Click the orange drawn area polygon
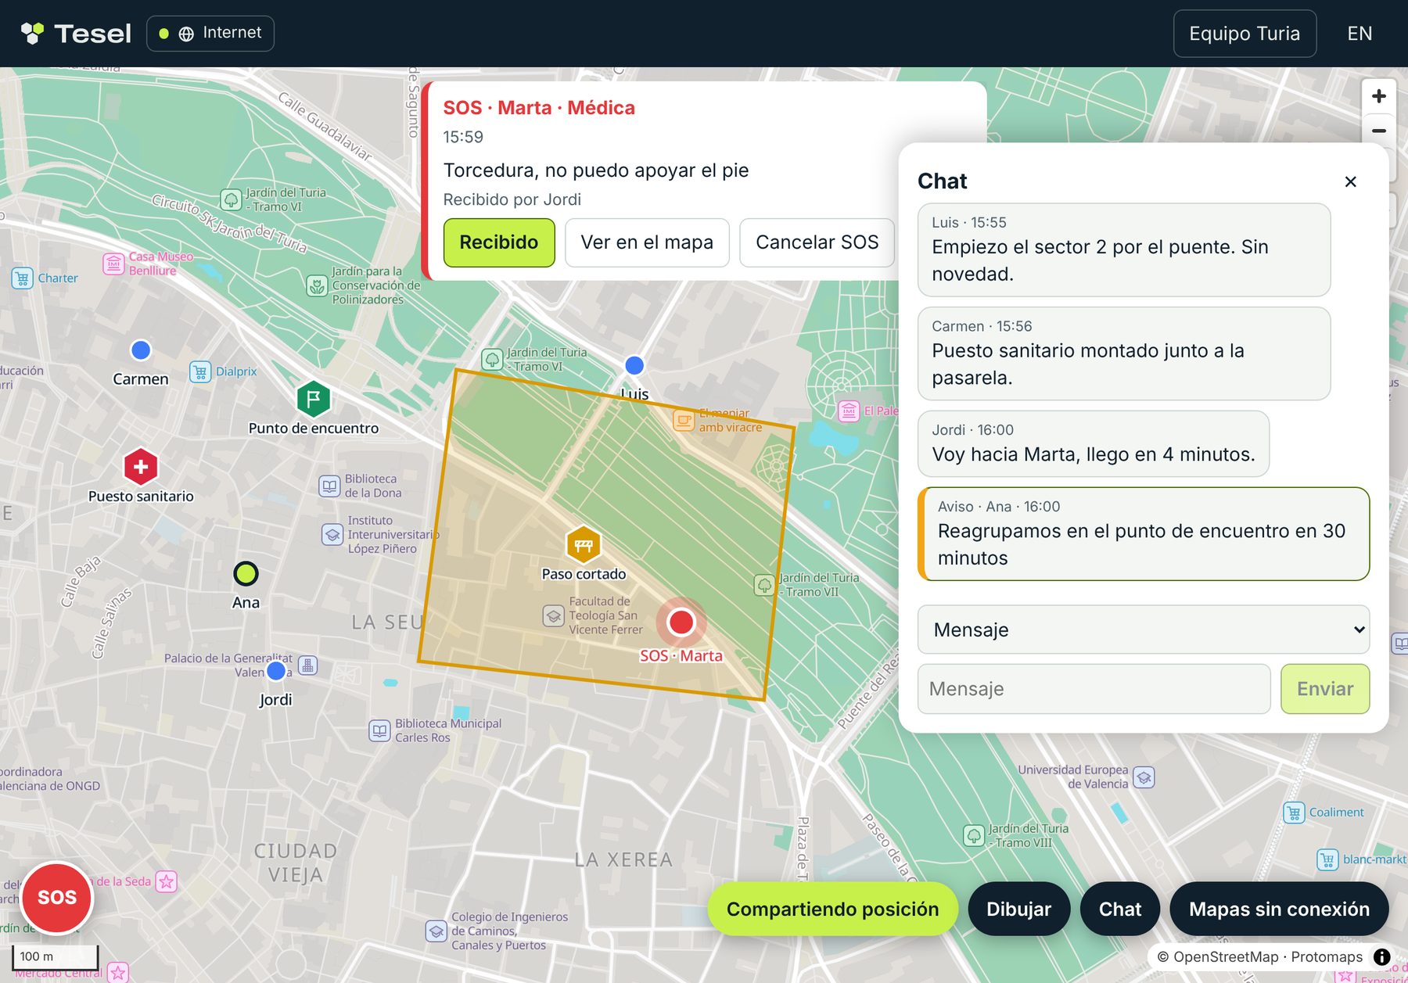This screenshot has height=983, width=1408. tap(607, 534)
